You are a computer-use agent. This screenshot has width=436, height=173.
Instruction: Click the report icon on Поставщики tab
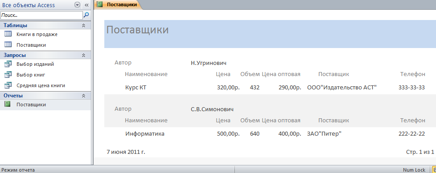[99, 4]
